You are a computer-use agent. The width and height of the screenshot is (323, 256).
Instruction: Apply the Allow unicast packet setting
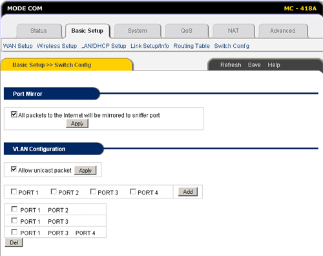pyautogui.click(x=85, y=171)
